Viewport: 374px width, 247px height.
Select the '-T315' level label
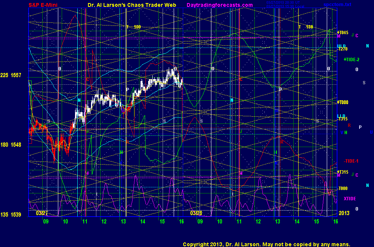point(342,119)
